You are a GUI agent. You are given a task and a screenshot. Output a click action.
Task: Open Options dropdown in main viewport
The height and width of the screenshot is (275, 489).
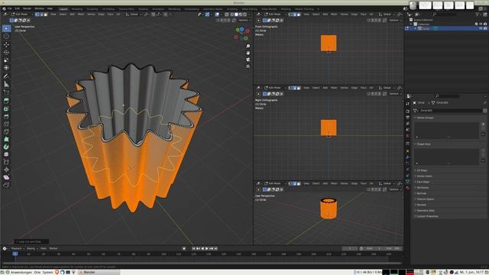point(244,21)
